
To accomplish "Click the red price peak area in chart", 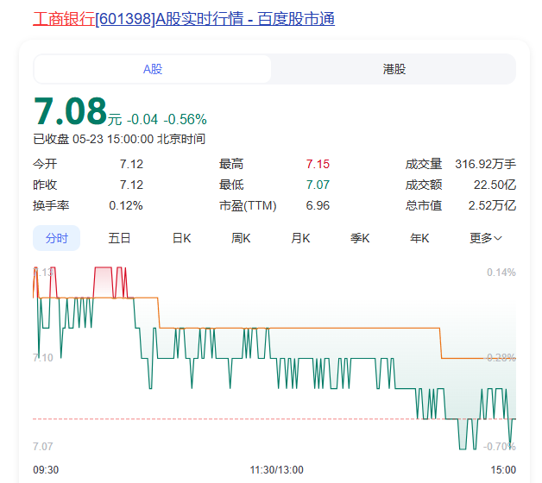I will pyautogui.click(x=103, y=281).
